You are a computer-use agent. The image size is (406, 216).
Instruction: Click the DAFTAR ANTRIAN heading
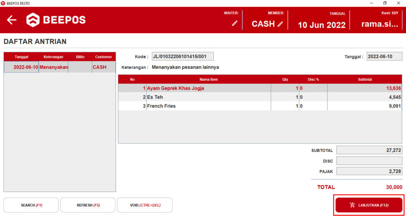(x=35, y=41)
